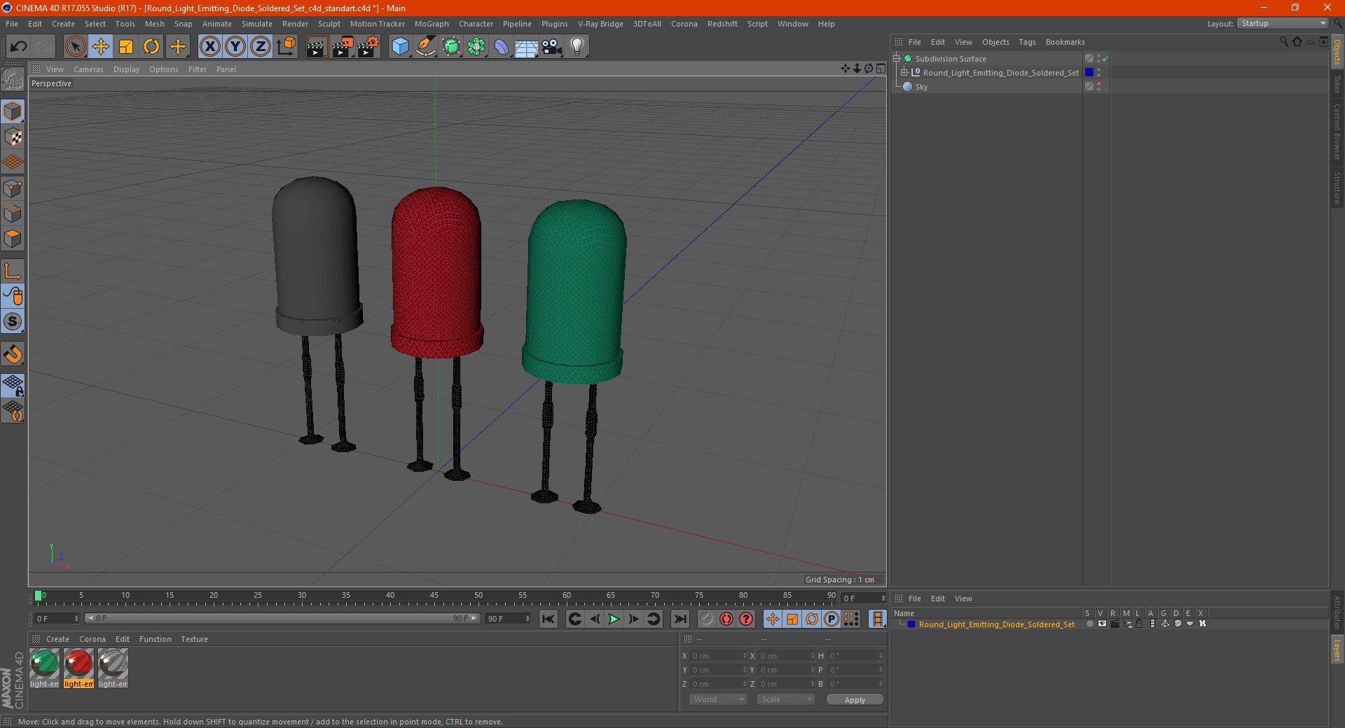Add a Cube primitive object
This screenshot has height=728, width=1345.
click(400, 47)
